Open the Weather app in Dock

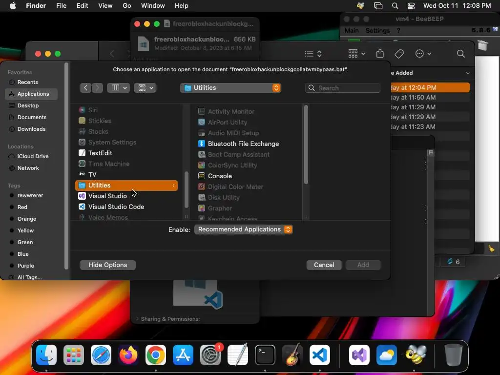[387, 355]
